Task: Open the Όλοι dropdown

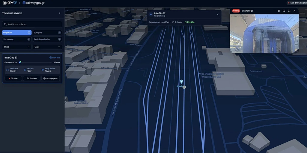Action: click(x=47, y=47)
